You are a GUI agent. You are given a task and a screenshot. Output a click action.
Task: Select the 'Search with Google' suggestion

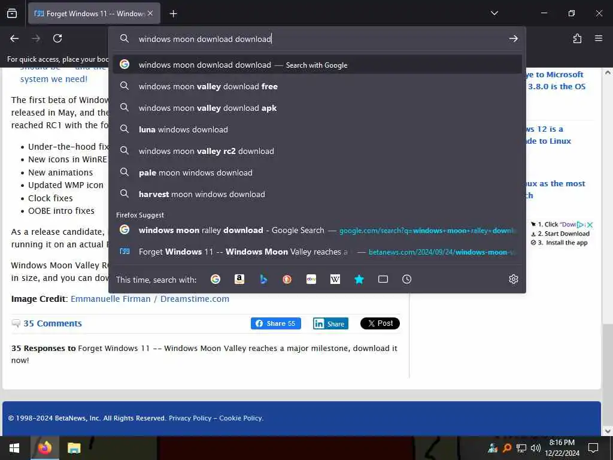(317, 65)
